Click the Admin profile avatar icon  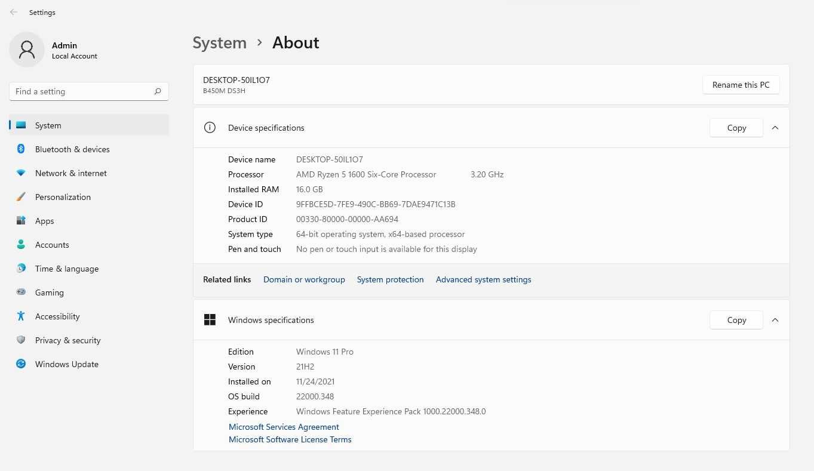point(27,50)
